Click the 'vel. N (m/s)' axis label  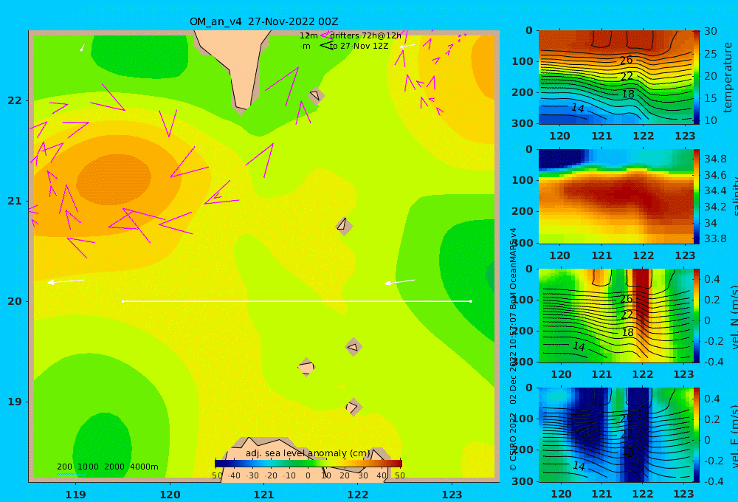pyautogui.click(x=734, y=317)
